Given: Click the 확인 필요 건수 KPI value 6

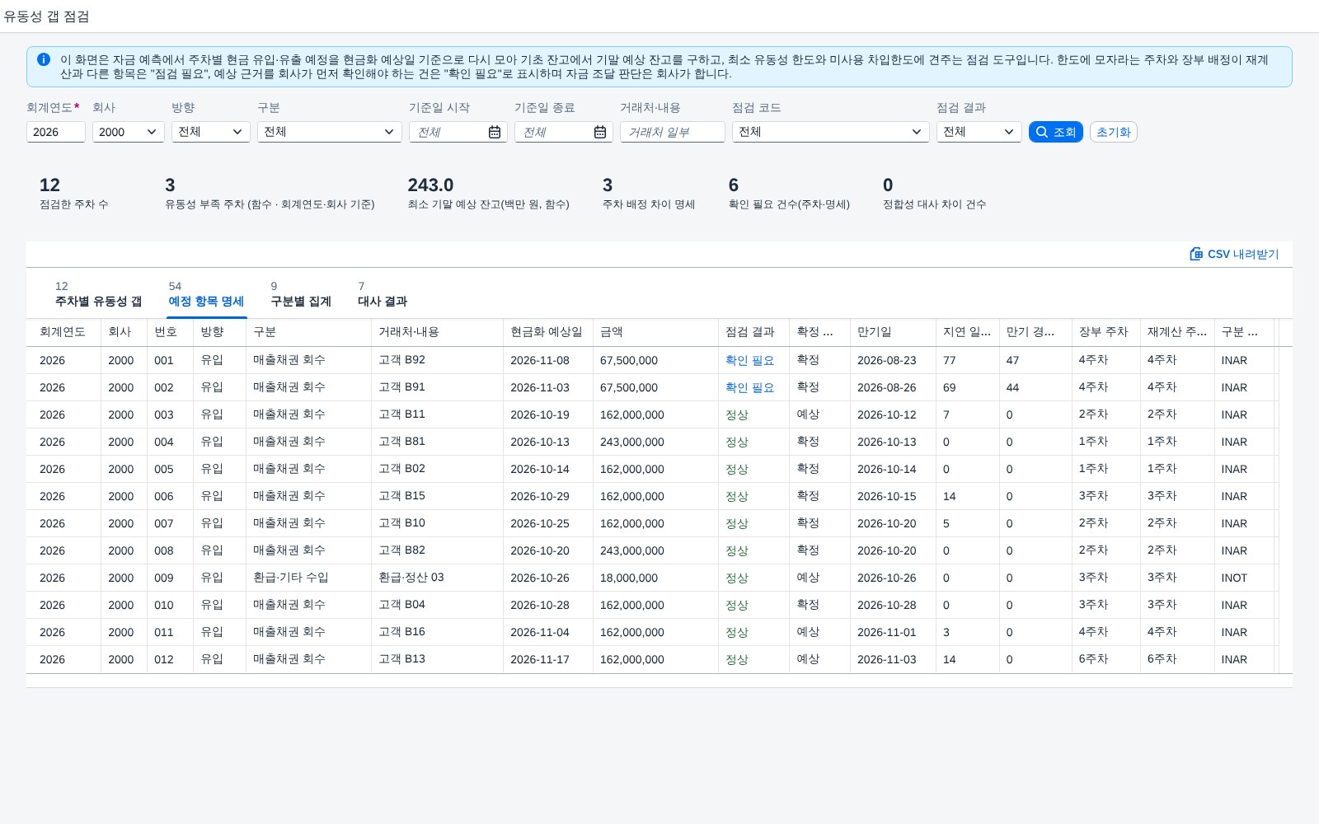Looking at the screenshot, I should [x=734, y=185].
